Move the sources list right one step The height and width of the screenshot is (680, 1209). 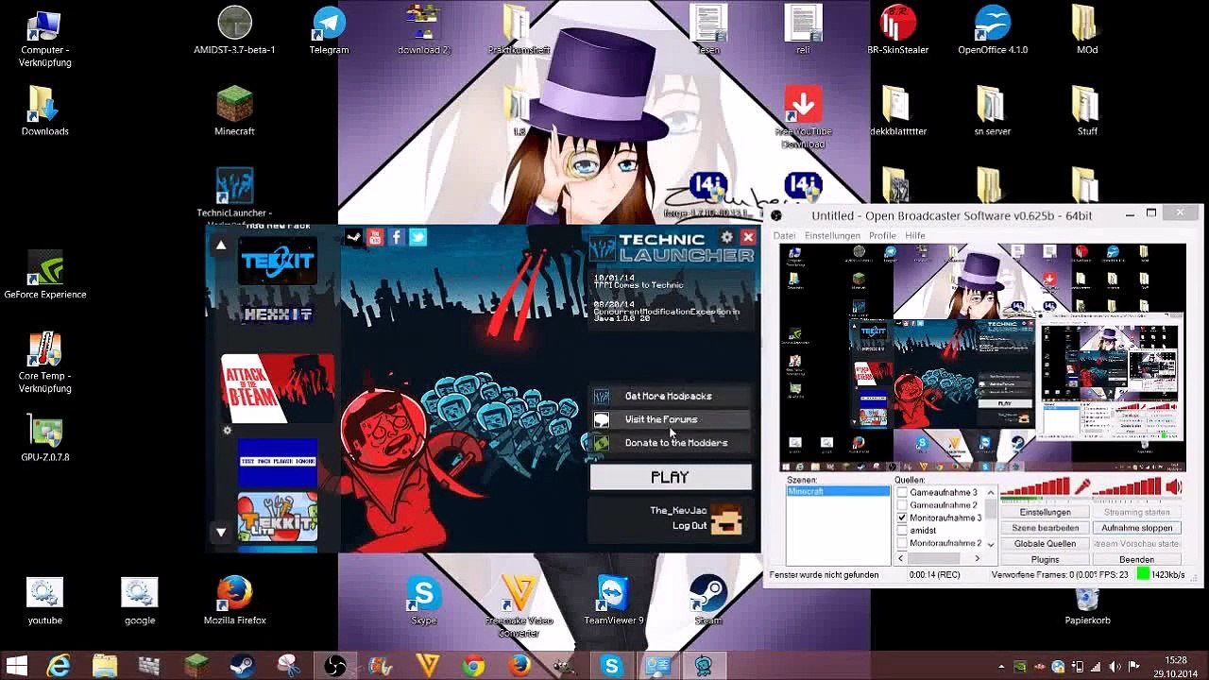coord(978,558)
